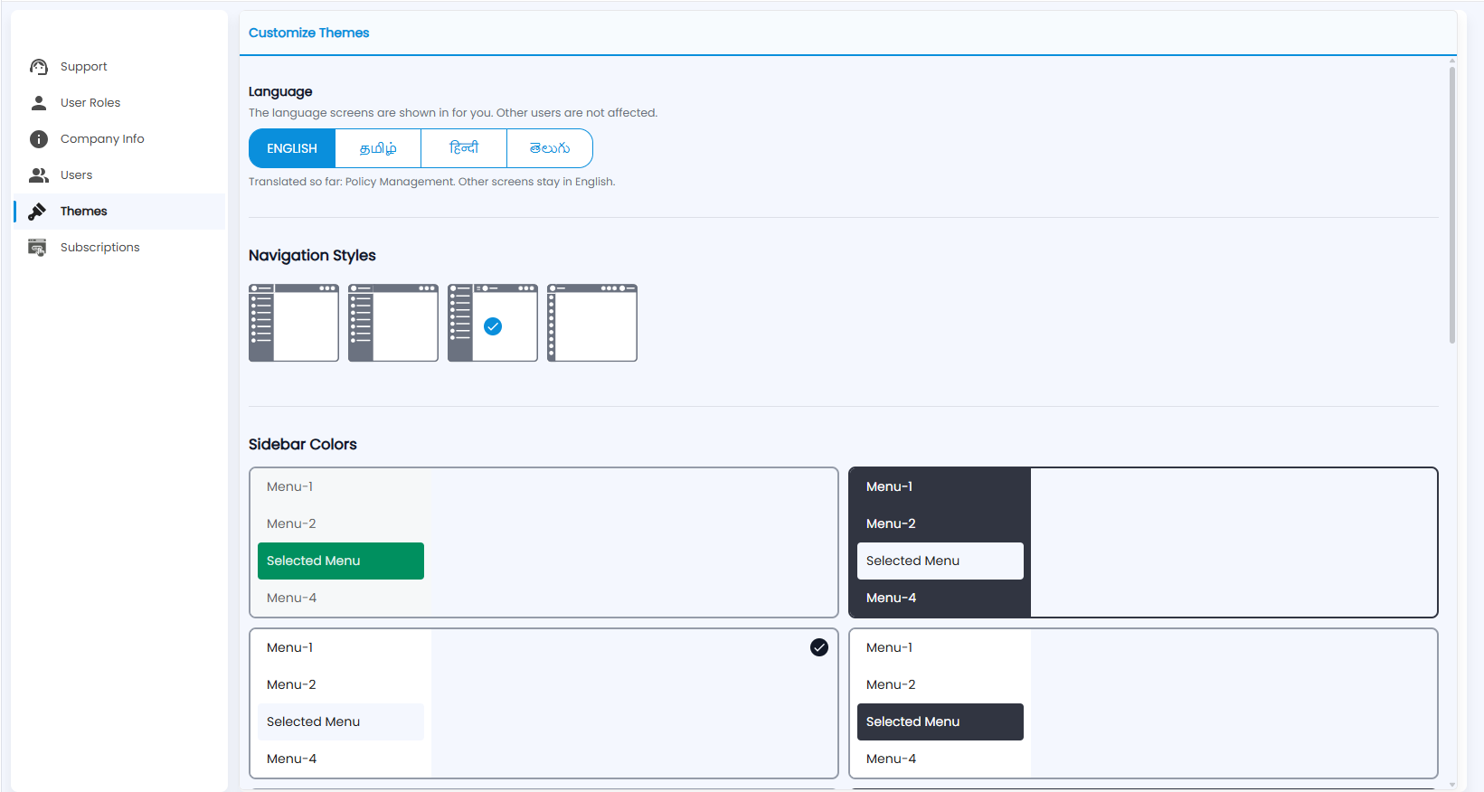
Task: Choose sidebar color with green Selected Menu
Action: point(544,542)
